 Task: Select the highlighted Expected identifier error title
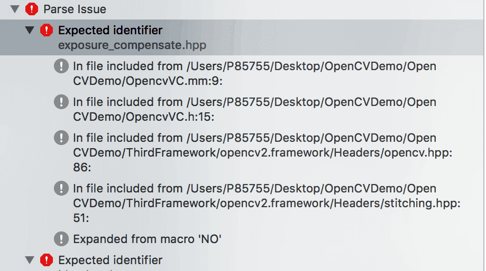[110, 31]
